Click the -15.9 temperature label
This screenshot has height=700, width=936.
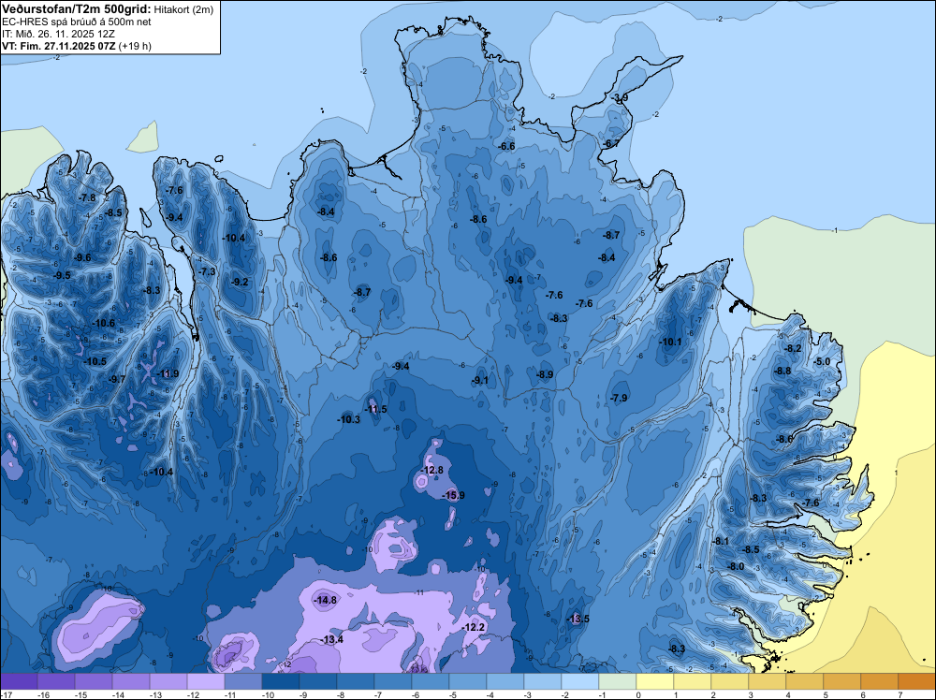(x=453, y=495)
